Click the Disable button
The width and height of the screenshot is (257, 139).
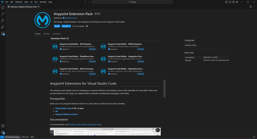point(57,26)
